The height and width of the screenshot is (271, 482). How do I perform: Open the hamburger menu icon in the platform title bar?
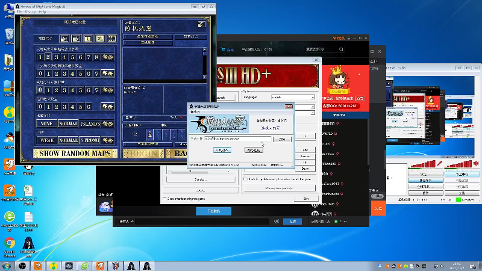pyautogui.click(x=349, y=38)
